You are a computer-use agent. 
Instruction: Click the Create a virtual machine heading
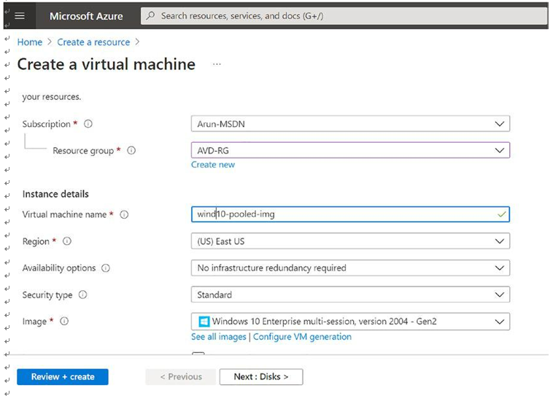click(x=107, y=64)
